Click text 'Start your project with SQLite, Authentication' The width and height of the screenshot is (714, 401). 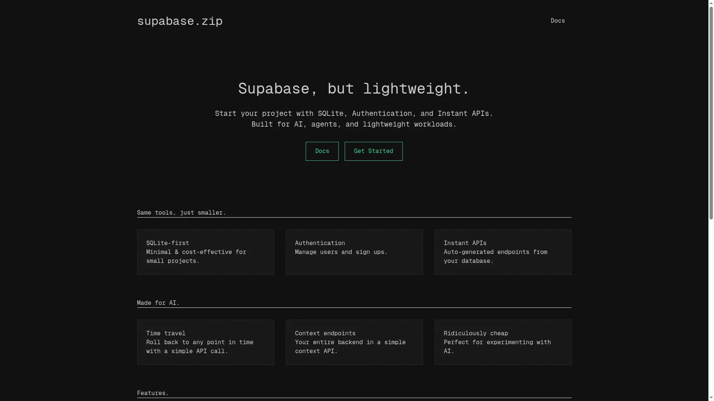pyautogui.click(x=313, y=114)
